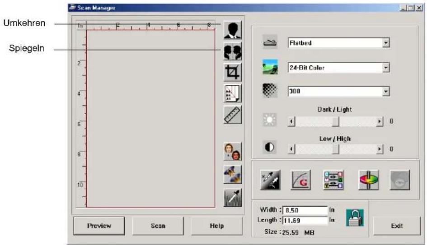Click the ruler units icon

(x=233, y=115)
